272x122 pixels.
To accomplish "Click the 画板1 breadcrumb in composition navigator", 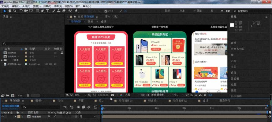I will click(91, 22).
